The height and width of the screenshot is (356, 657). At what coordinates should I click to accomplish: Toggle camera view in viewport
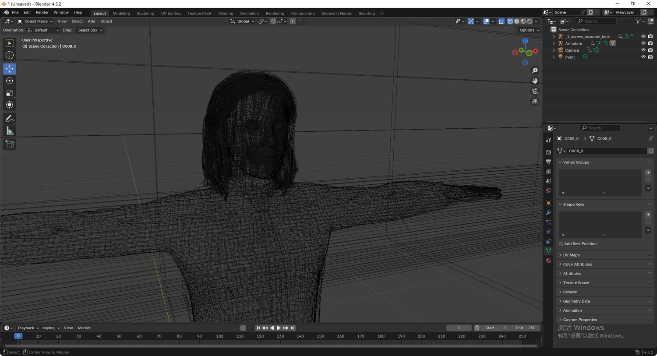[x=535, y=91]
